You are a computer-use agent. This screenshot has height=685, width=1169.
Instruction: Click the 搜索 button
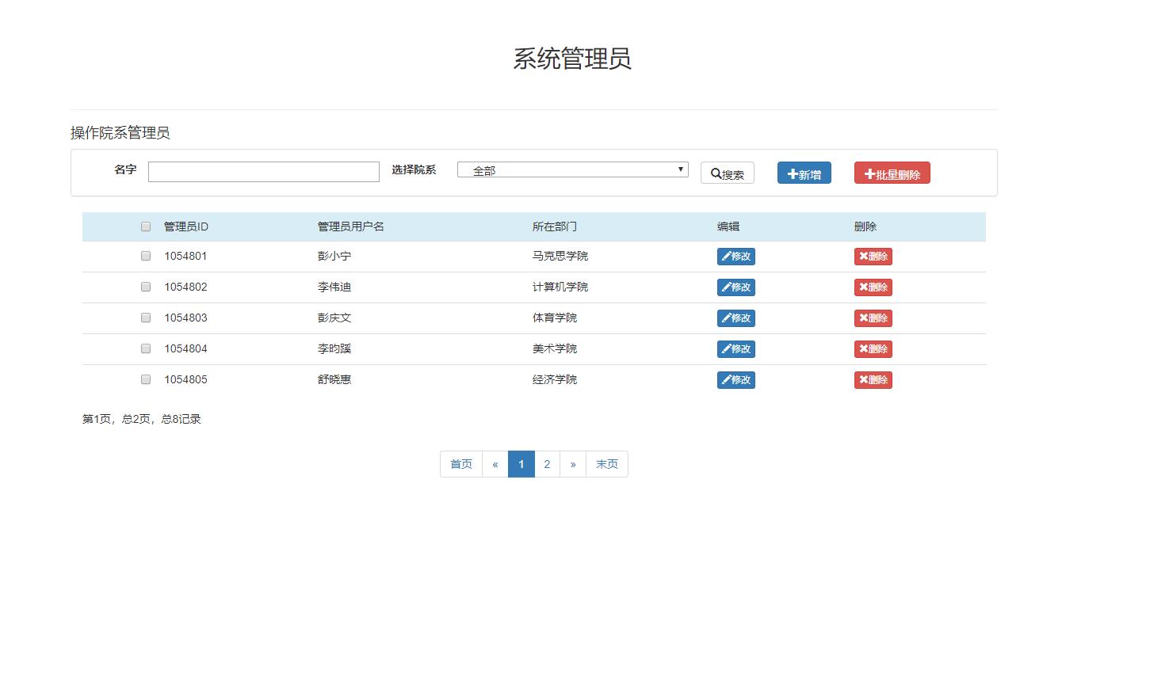(x=727, y=173)
